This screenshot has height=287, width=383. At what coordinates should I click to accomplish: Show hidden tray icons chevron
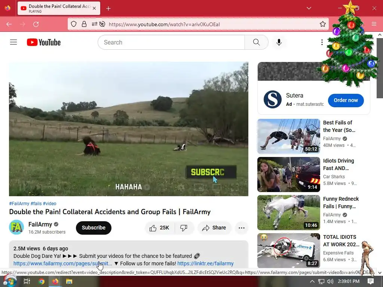pos(312,281)
